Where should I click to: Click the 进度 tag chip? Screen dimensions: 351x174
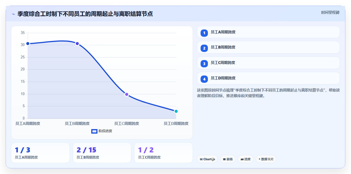point(246,159)
